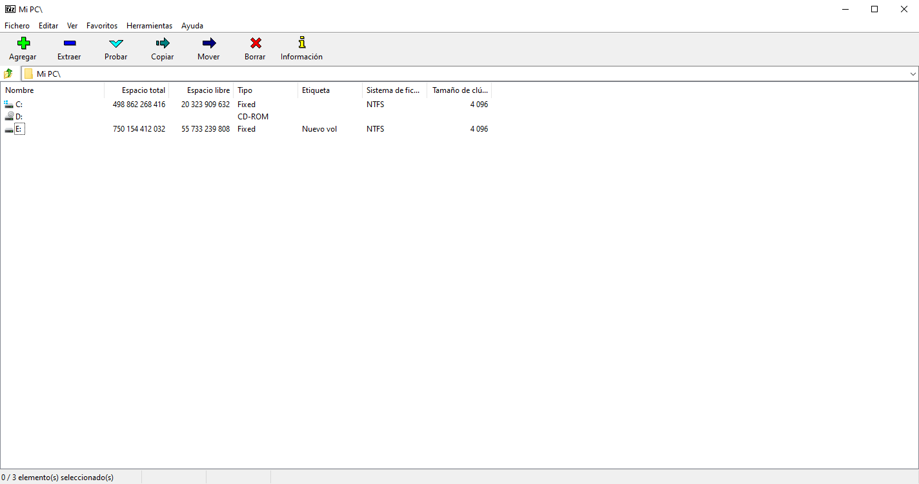
Task: Click the C: free space 20 323 909 632
Action: 205,105
